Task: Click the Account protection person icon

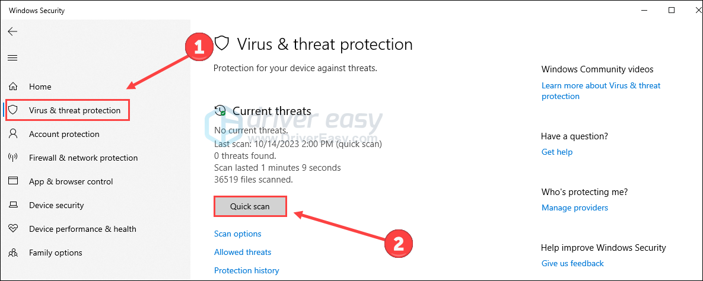Action: click(x=14, y=134)
